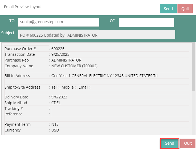The image size is (196, 149).
Task: Select the Subject text field
Action: 97,35
